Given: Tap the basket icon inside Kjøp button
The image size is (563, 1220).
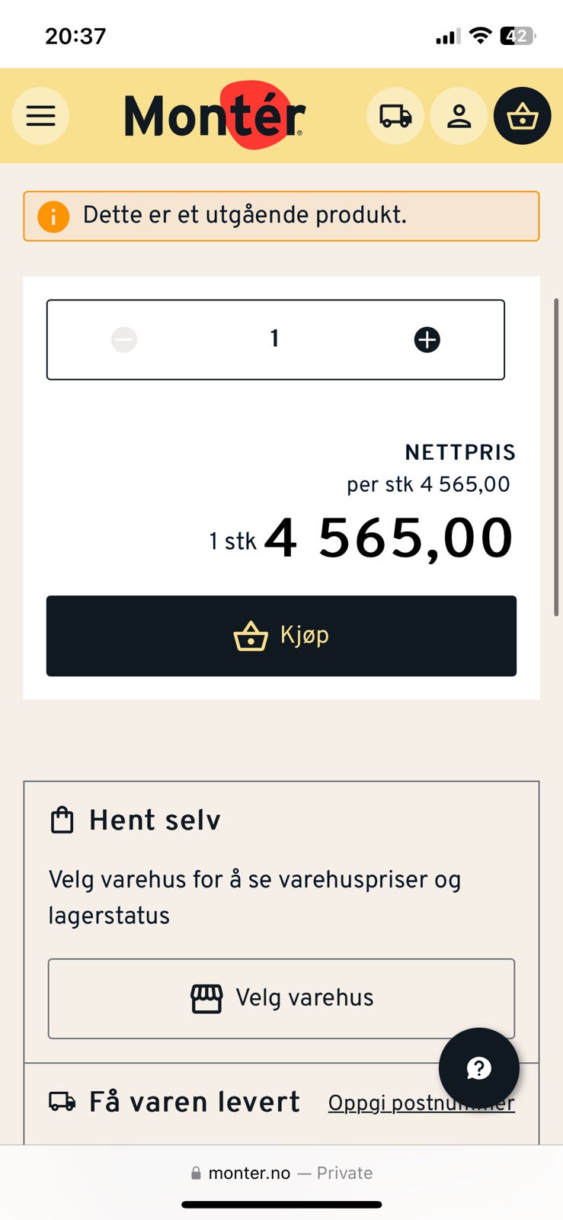Looking at the screenshot, I should click(251, 636).
